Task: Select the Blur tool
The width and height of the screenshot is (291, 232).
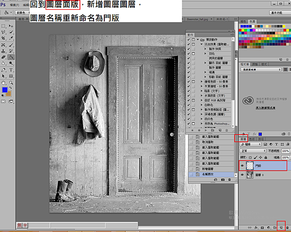Action: [3, 63]
